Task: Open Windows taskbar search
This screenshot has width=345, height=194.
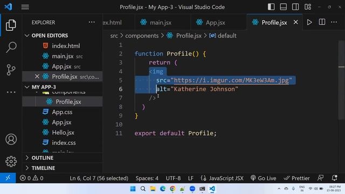Action: (x=143, y=189)
